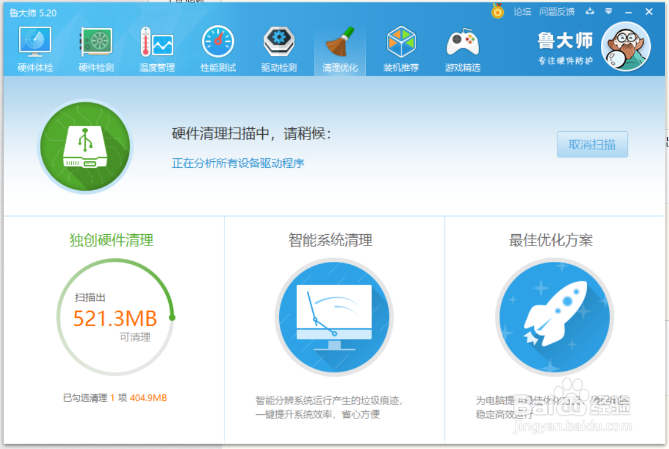The image size is (669, 449).
Task: Go to 驱动检测 driver detection
Action: [279, 49]
